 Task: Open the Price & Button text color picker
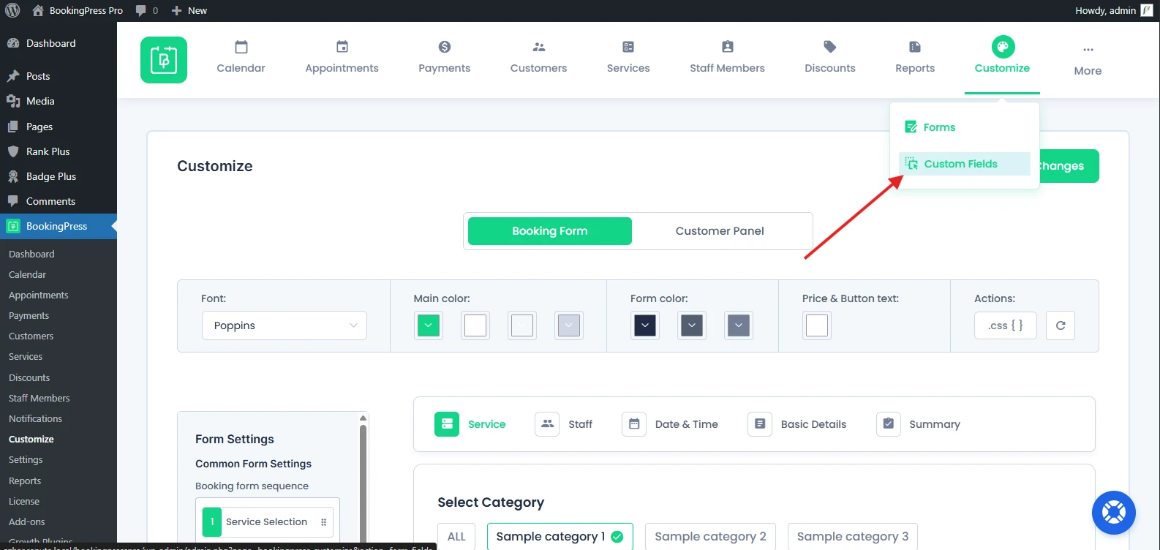pyautogui.click(x=817, y=325)
